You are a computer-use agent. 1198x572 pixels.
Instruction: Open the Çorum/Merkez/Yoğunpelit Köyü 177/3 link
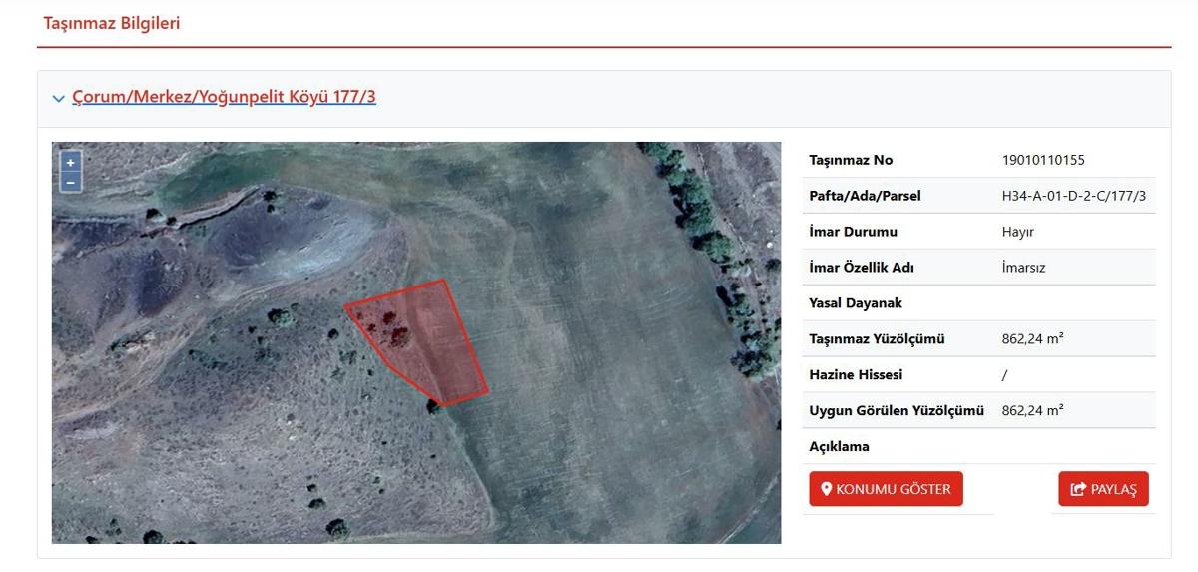tap(224, 97)
